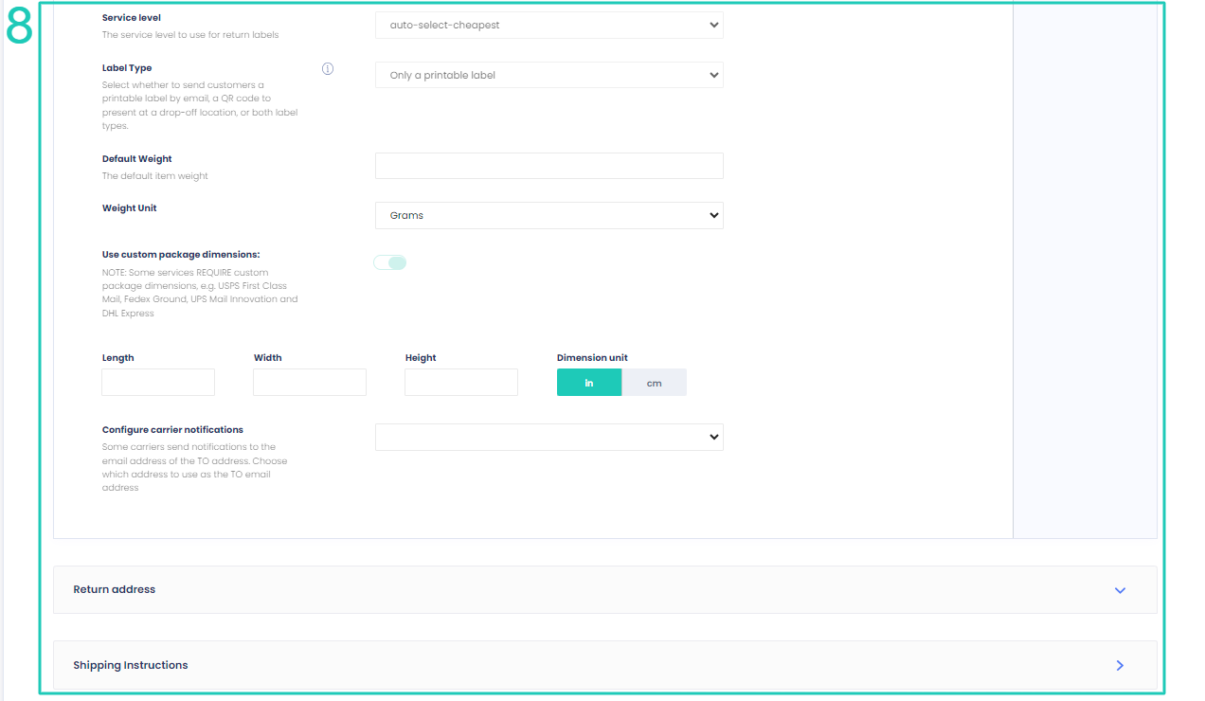Click the 'Service level' label text
This screenshot has height=701, width=1205.
coord(132,18)
